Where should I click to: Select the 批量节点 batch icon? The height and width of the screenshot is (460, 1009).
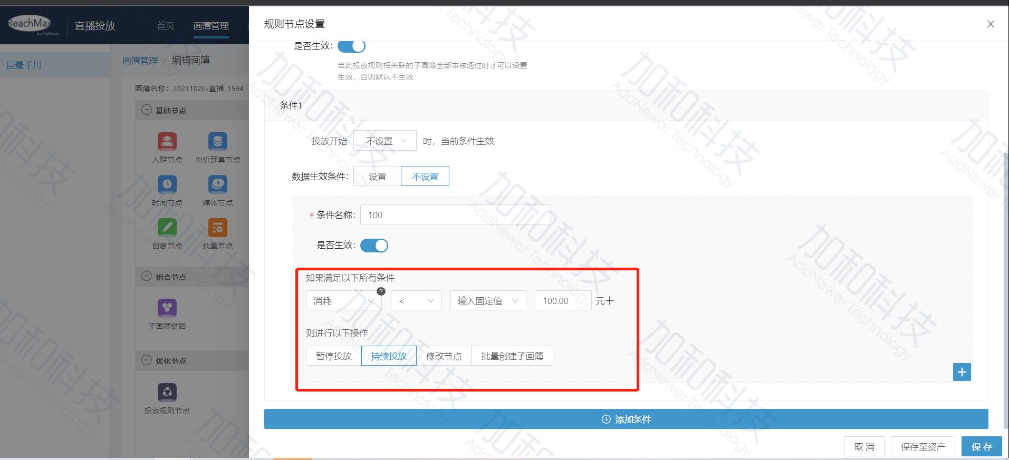217,227
